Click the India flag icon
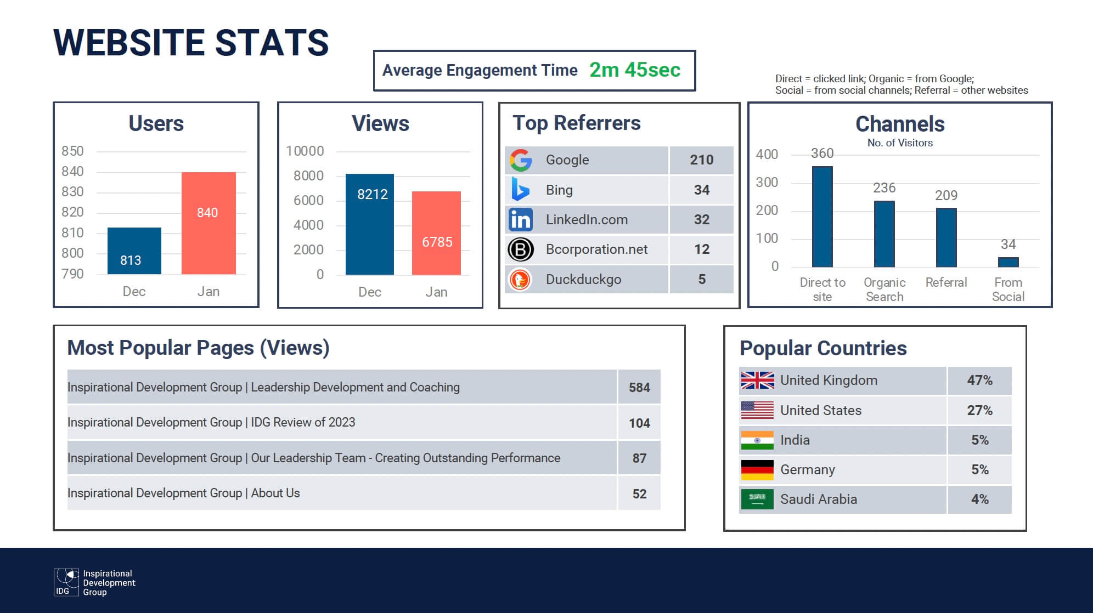1093x613 pixels. click(x=757, y=440)
